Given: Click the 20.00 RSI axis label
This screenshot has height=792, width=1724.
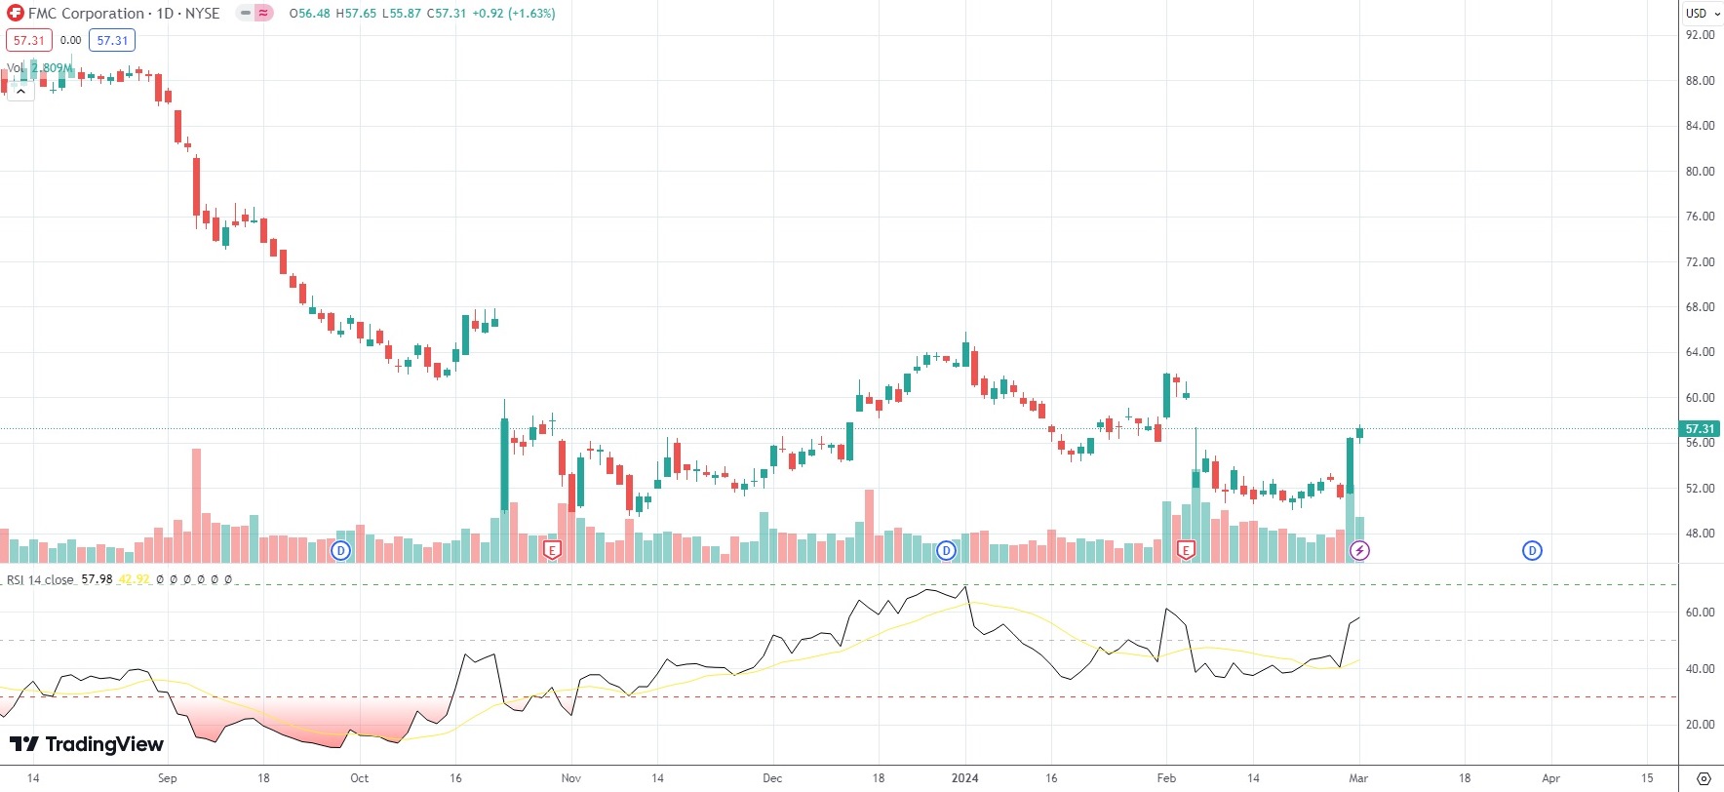Looking at the screenshot, I should [x=1700, y=725].
